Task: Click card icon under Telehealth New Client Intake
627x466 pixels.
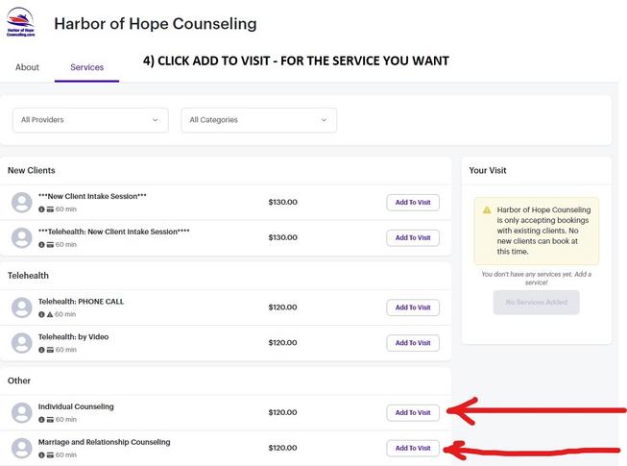Action: click(50, 244)
